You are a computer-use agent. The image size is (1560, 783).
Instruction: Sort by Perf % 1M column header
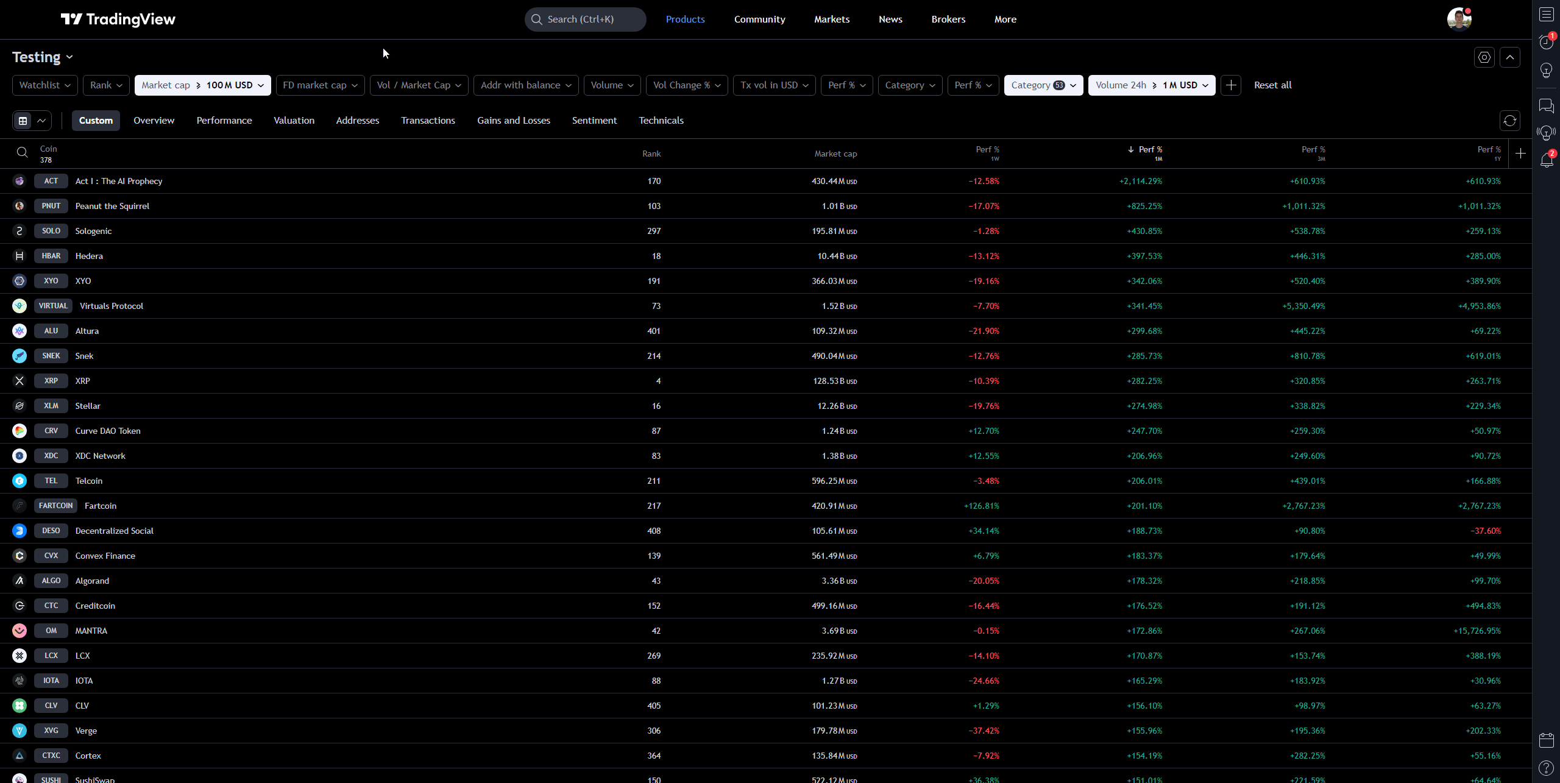pyautogui.click(x=1145, y=154)
